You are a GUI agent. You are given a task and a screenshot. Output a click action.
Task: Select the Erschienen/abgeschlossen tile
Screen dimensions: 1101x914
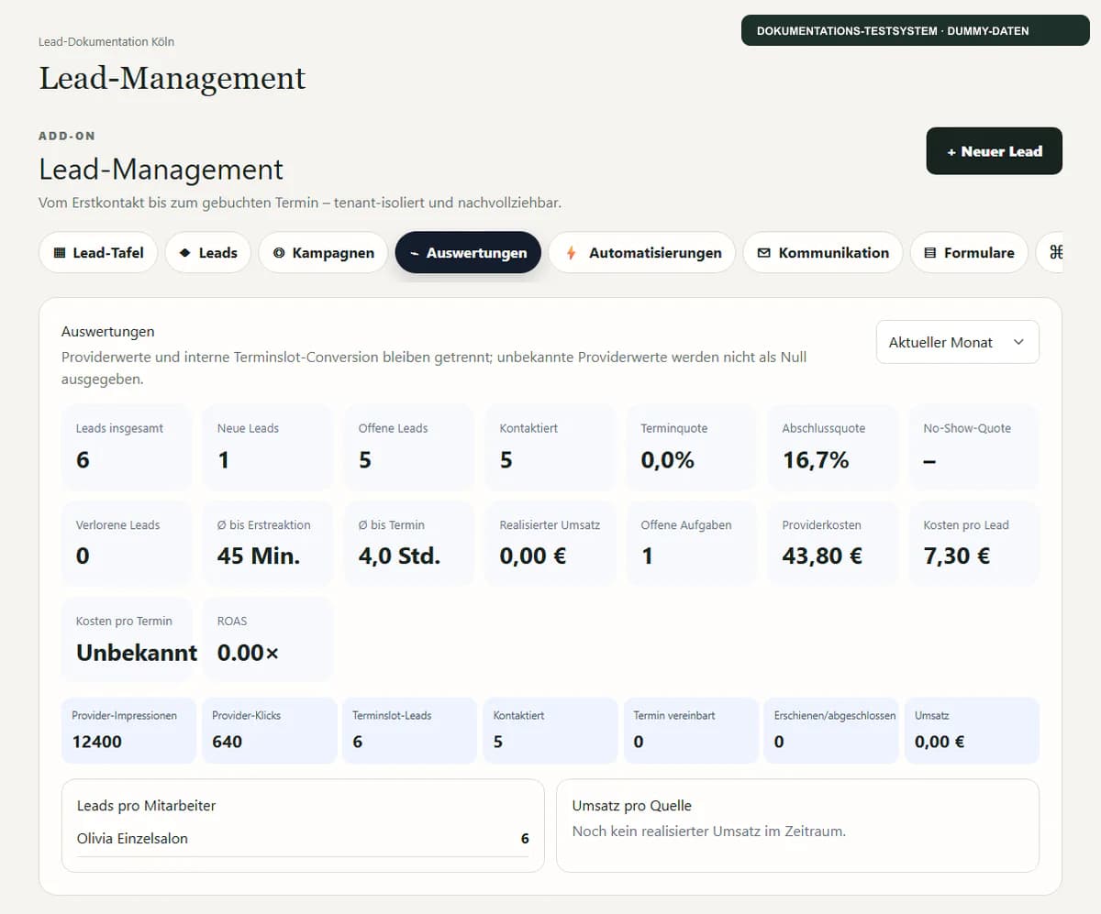831,731
